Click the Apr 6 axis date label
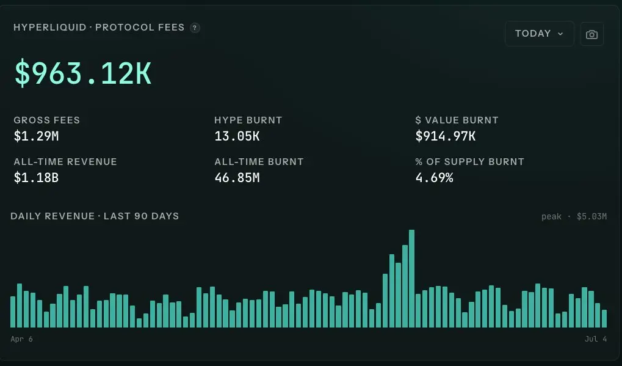Image resolution: width=622 pixels, height=366 pixels. [22, 339]
